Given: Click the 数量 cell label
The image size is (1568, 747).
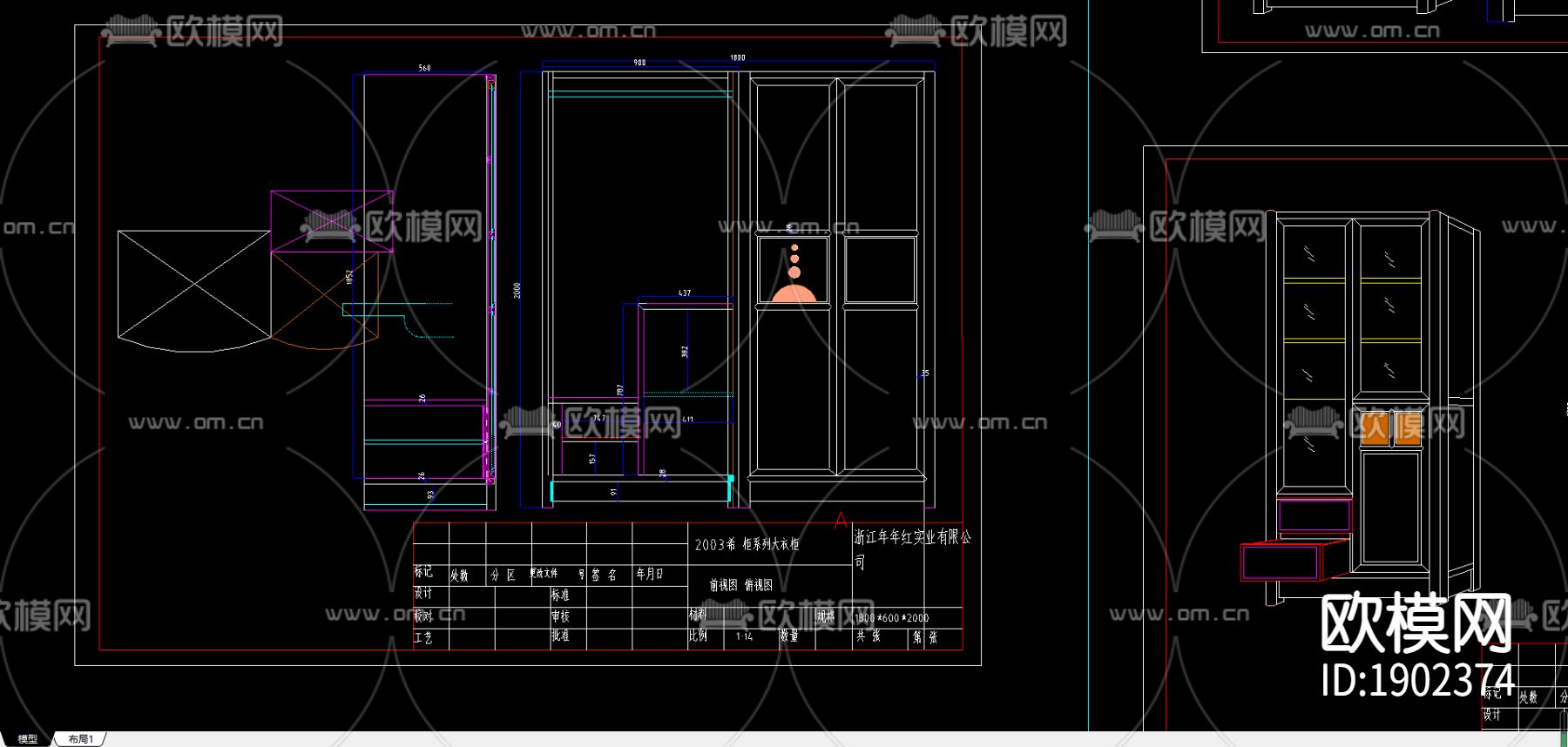Looking at the screenshot, I should [789, 636].
